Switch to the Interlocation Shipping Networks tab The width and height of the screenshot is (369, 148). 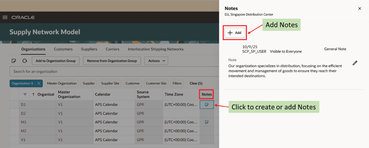156,49
